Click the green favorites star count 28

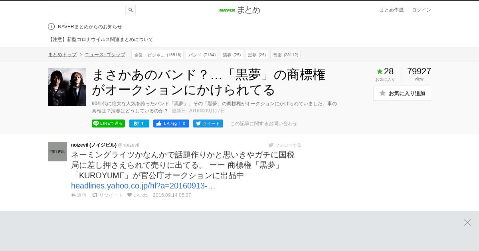385,71
